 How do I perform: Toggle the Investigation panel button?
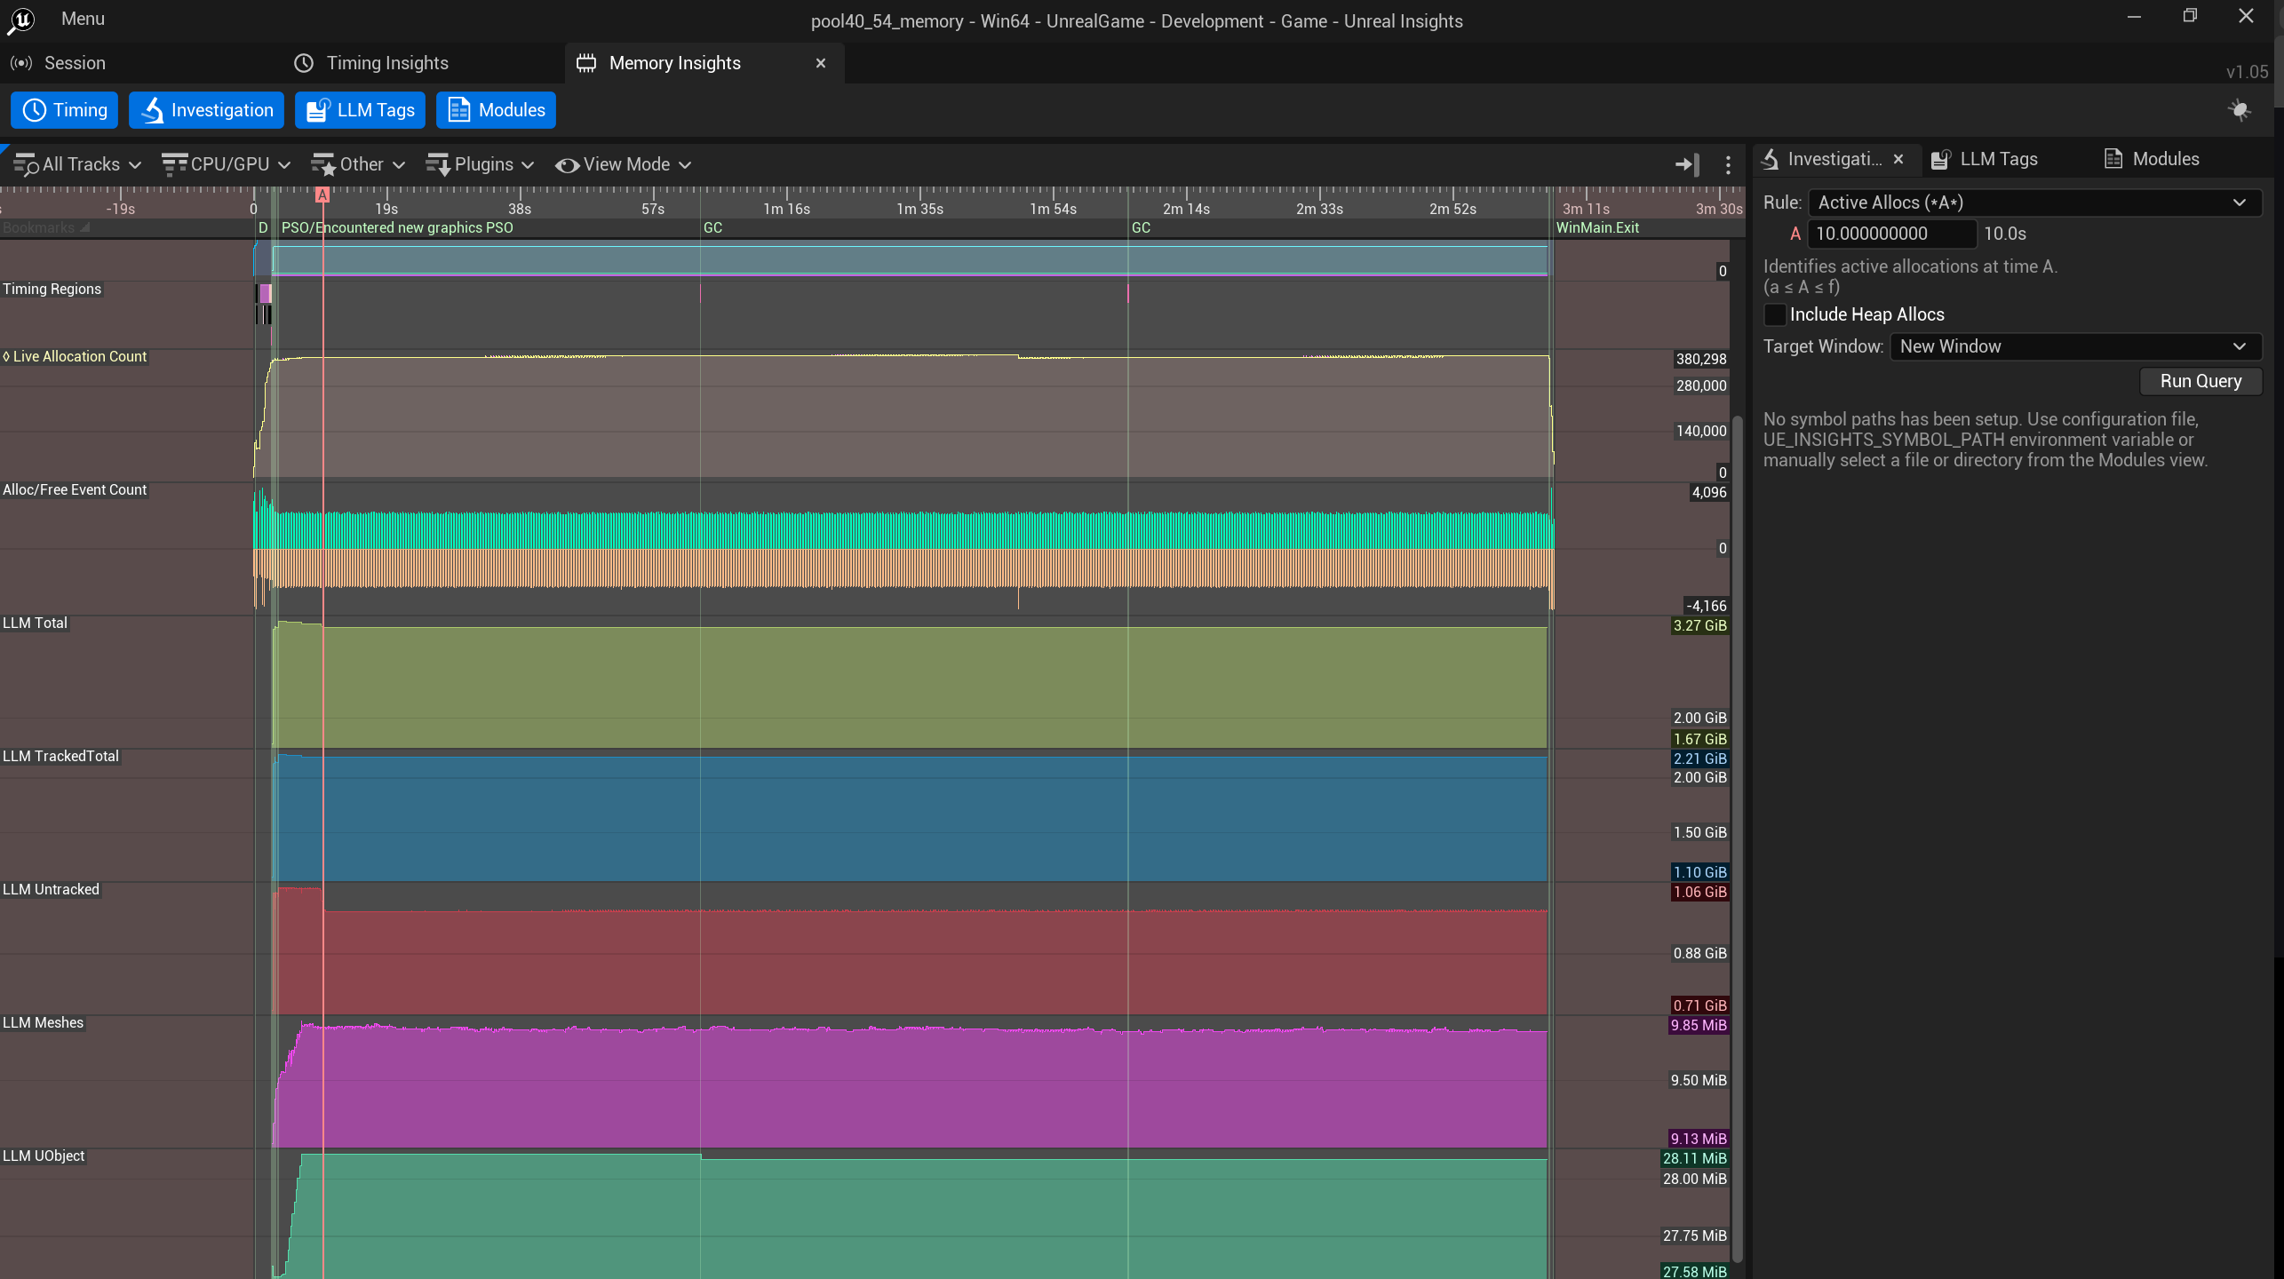click(x=207, y=110)
